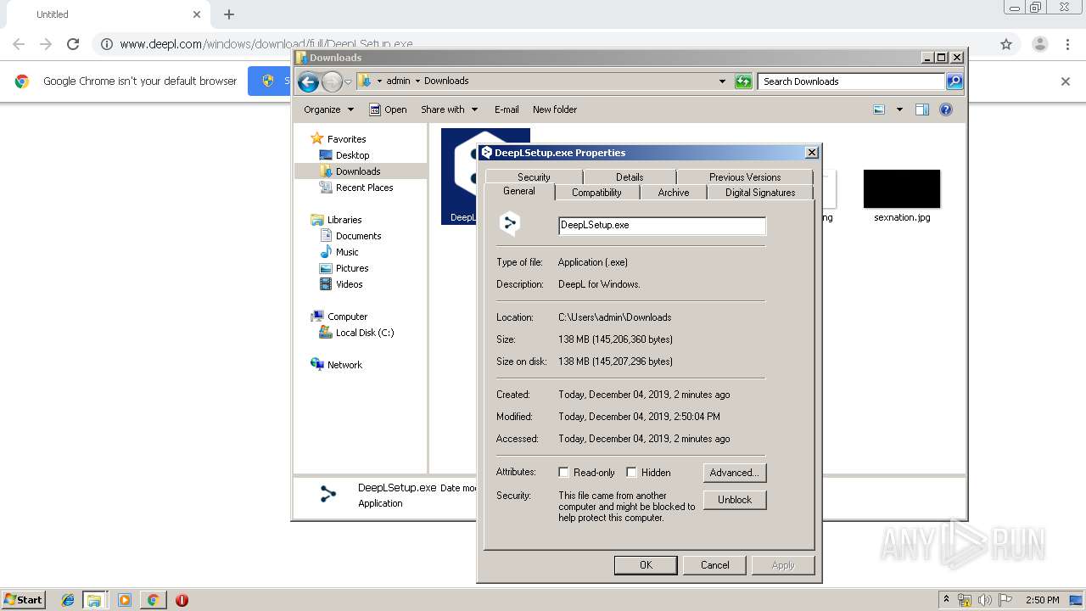Click Chrome's back arrow
Screen dimensions: 1086x611
19,44
